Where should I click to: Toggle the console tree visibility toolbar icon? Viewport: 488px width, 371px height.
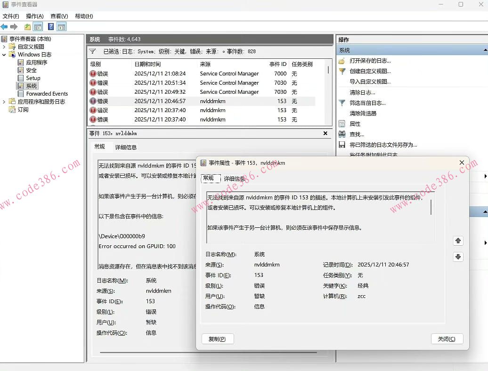pyautogui.click(x=37, y=27)
